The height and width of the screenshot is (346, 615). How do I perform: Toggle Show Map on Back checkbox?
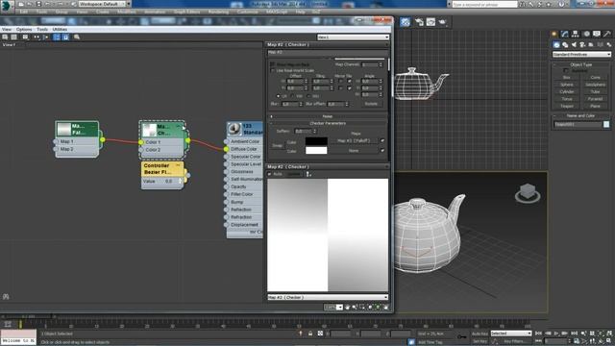coord(273,64)
